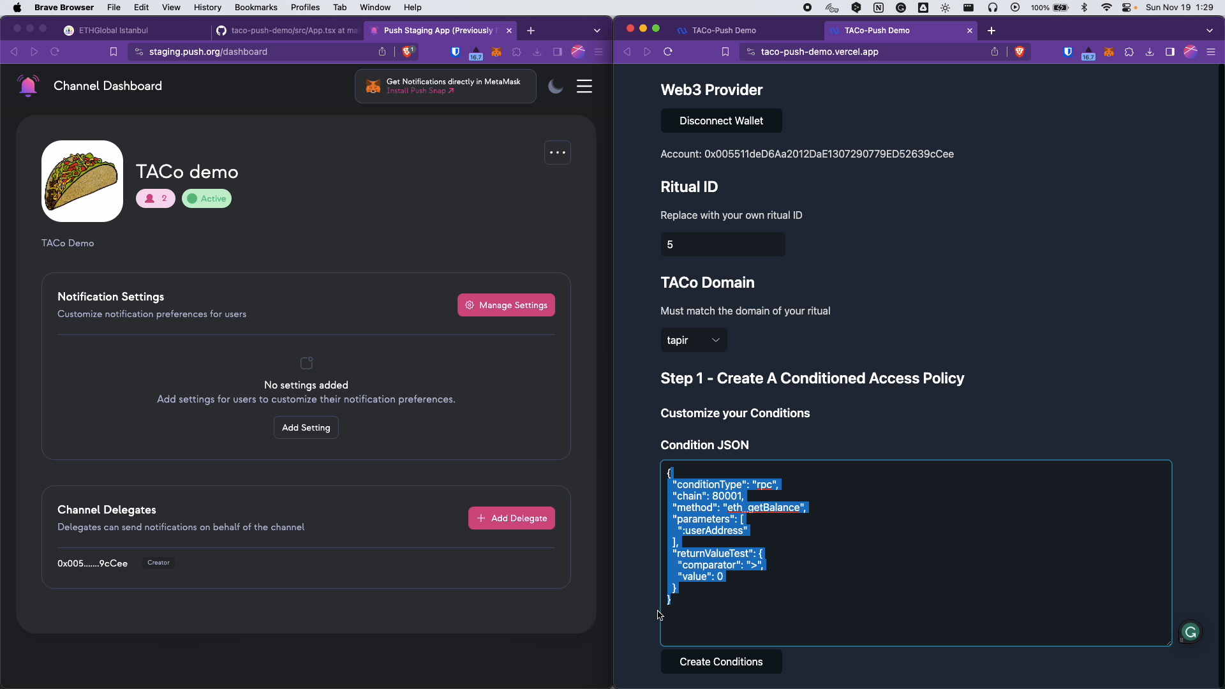This screenshot has height=689, width=1225.
Task: Open downloads icon in right browser window
Action: pyautogui.click(x=1150, y=52)
